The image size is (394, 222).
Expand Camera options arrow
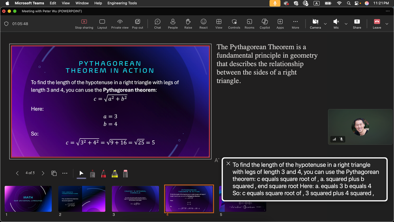(x=325, y=24)
